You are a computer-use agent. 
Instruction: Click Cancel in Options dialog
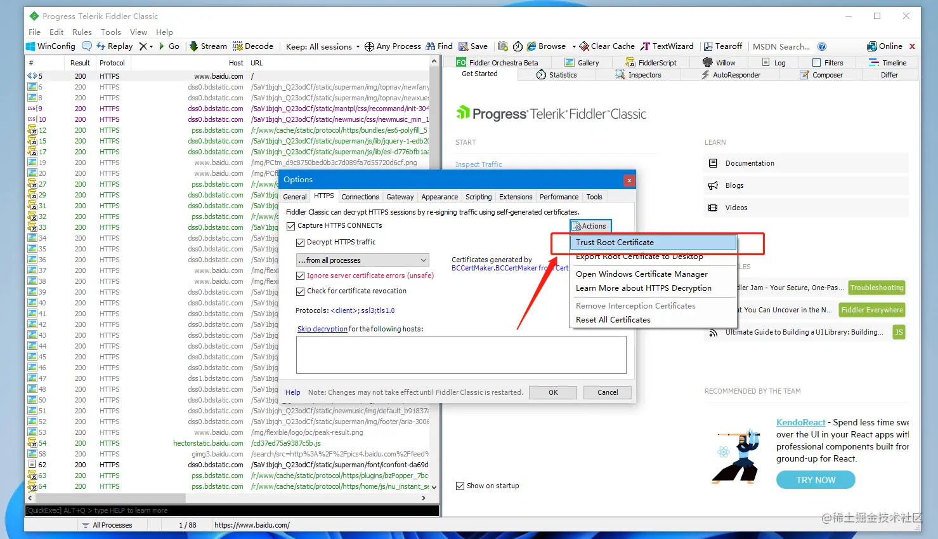click(x=608, y=392)
